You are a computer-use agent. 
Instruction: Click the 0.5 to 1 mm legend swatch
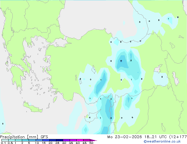coord(12,140)
